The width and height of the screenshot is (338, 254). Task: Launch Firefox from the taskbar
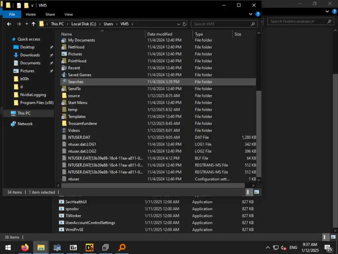[x=25, y=247]
